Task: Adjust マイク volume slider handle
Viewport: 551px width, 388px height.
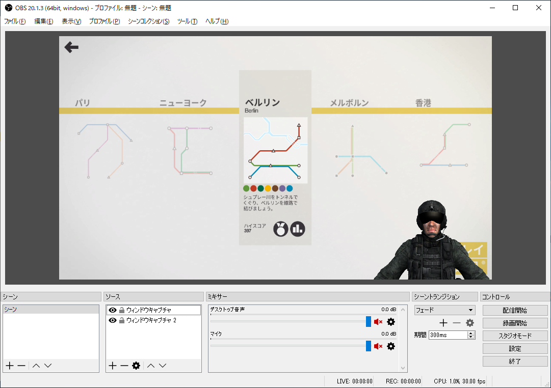Action: click(x=369, y=346)
